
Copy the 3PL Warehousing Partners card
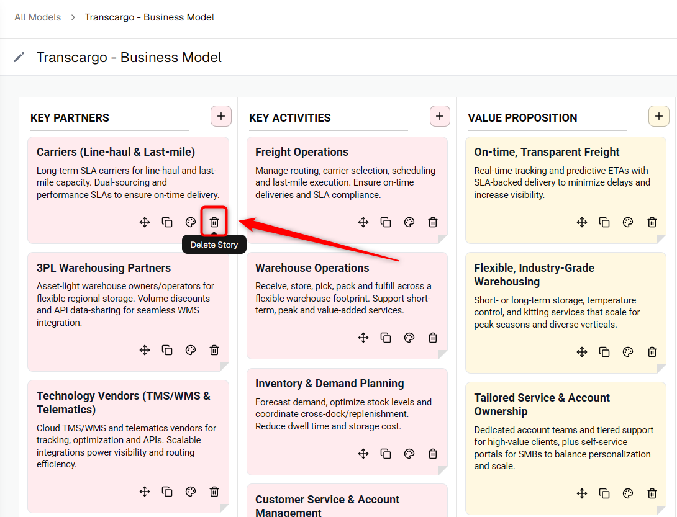[167, 350]
